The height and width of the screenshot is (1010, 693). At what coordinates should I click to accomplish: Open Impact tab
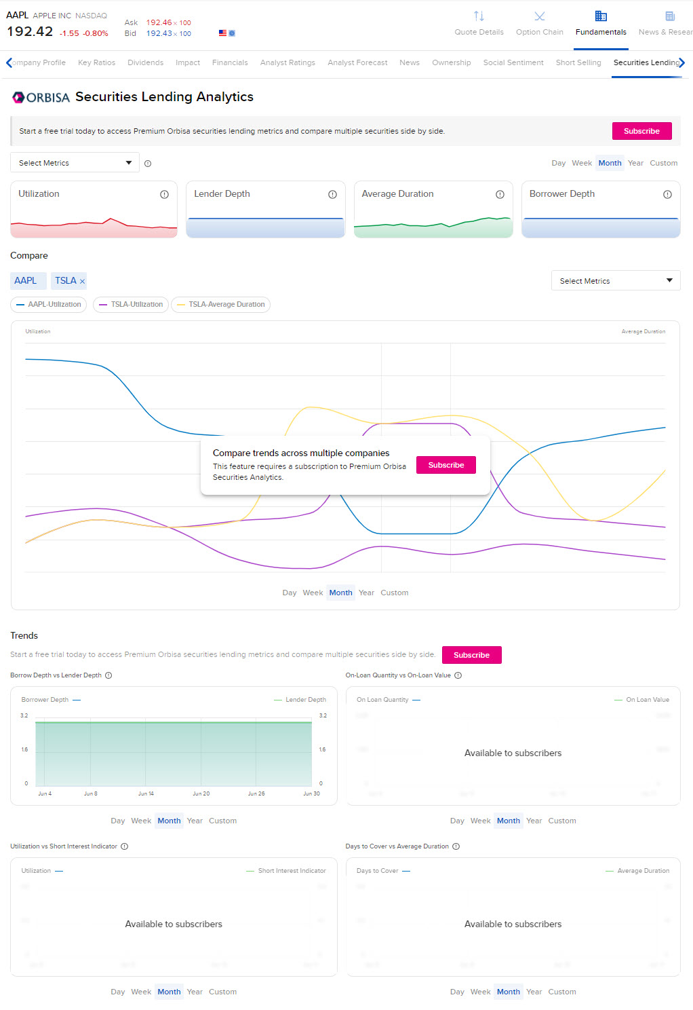tap(188, 62)
